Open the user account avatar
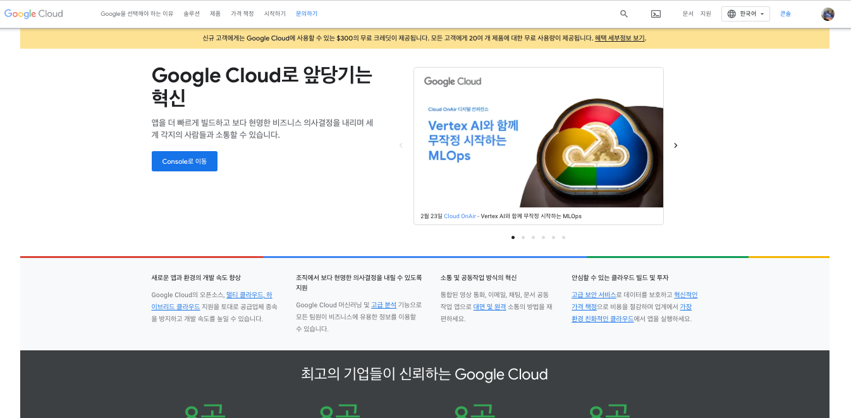 828,14
